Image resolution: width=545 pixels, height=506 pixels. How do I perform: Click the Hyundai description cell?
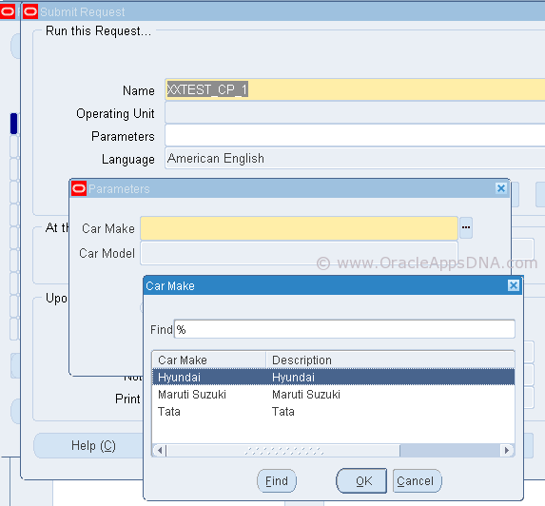(x=293, y=377)
